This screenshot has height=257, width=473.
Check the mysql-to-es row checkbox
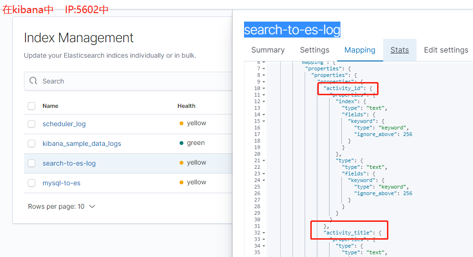tap(32, 183)
